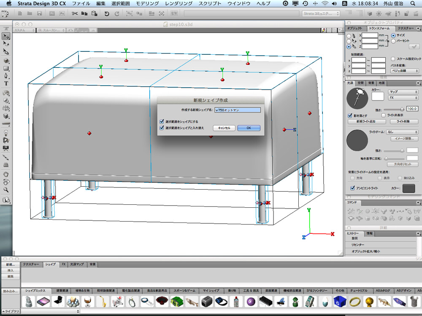
Task: Click the 新規ライト追加 button
Action: point(366,121)
